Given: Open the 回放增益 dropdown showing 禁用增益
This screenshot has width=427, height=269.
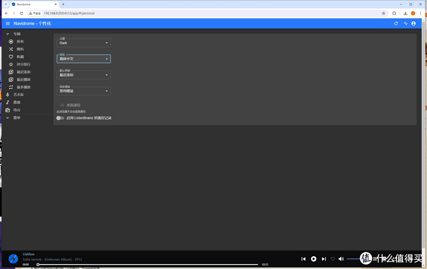Looking at the screenshot, I should [83, 91].
